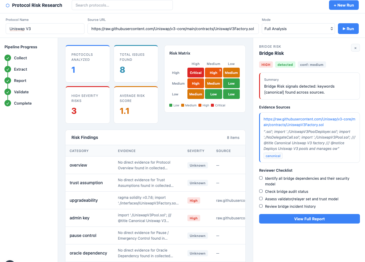Click the 'conf: medium' badge
The height and width of the screenshot is (262, 365).
[x=312, y=65]
